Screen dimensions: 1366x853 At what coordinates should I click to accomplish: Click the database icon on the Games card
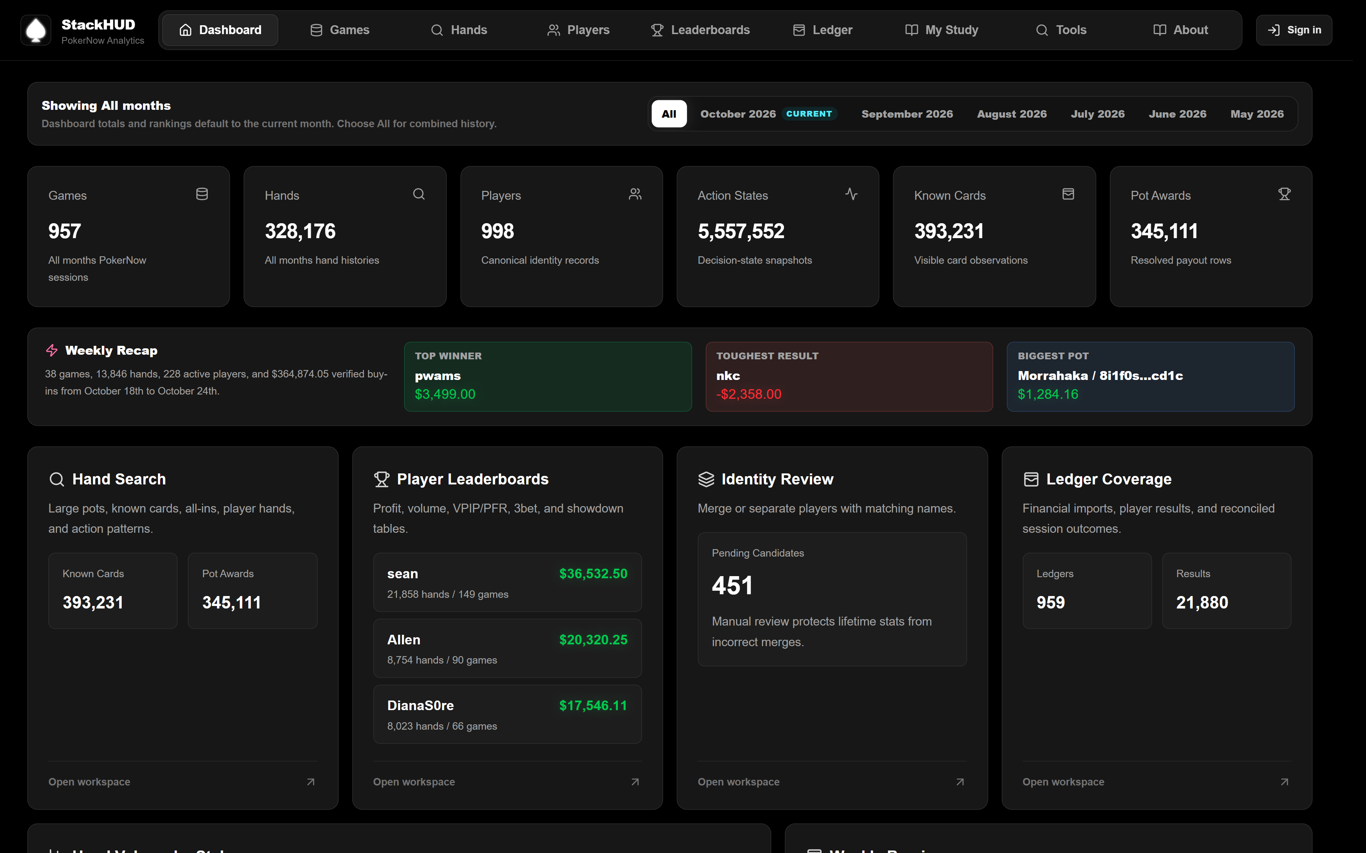[202, 194]
